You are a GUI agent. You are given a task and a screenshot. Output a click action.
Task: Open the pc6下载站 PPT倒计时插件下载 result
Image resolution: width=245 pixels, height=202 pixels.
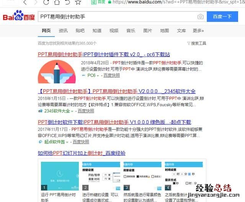104,55
